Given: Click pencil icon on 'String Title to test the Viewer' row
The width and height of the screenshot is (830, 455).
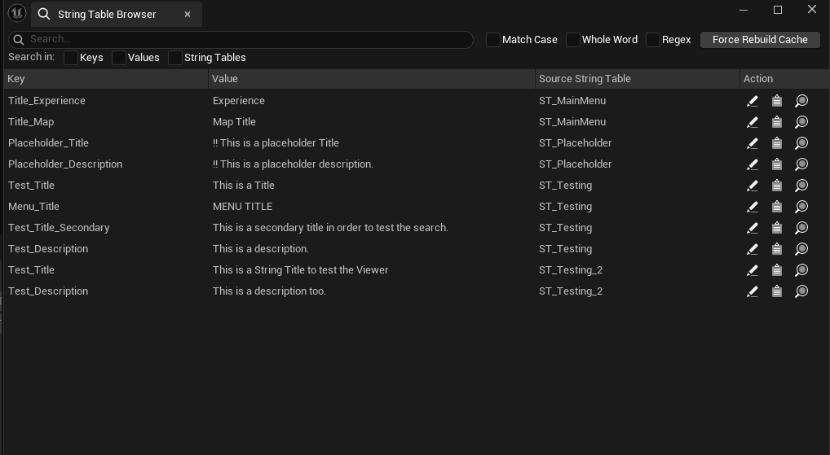Looking at the screenshot, I should (753, 270).
